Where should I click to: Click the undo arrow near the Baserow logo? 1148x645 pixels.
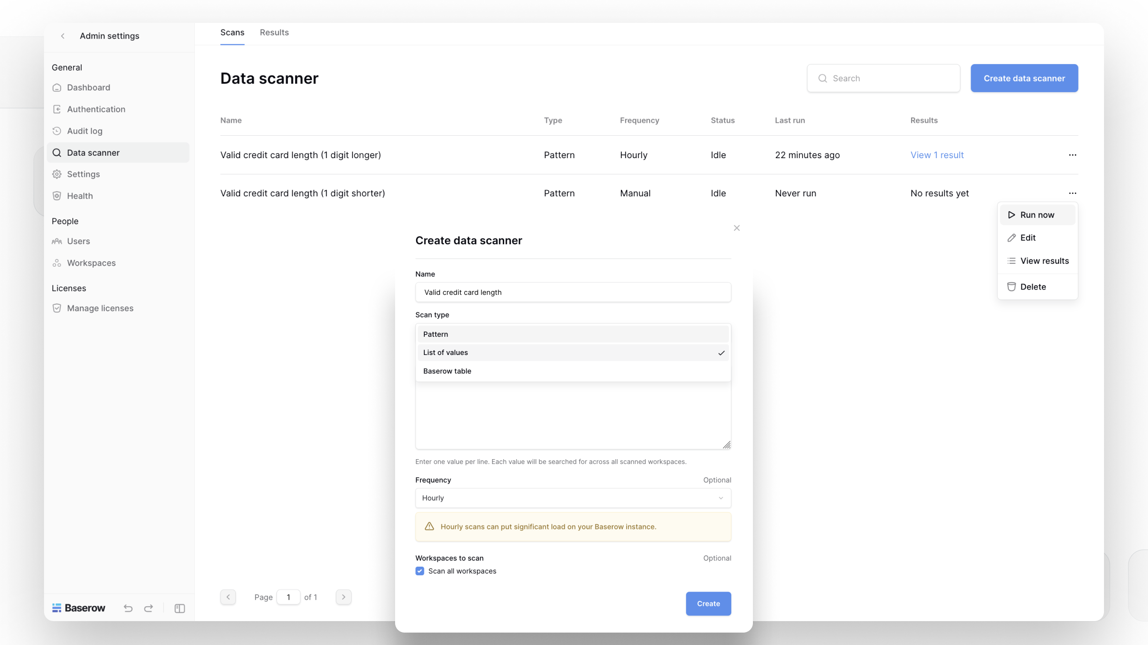128,608
